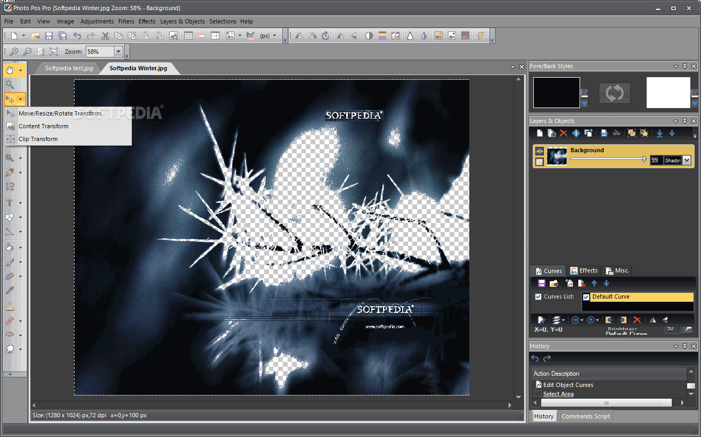Expand the Transform tool dropdown arrow
The image size is (701, 437).
(21, 99)
